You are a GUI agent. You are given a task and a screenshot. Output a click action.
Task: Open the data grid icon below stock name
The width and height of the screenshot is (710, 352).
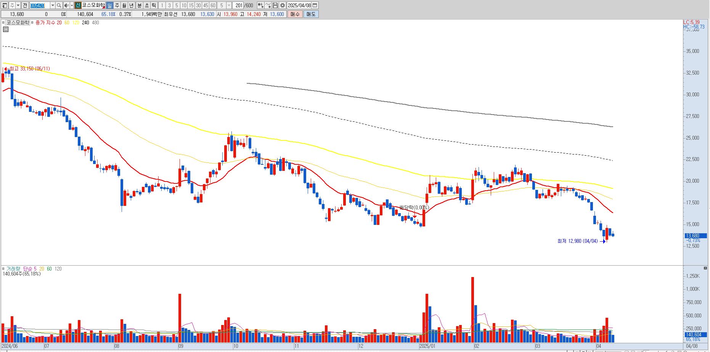5,29
